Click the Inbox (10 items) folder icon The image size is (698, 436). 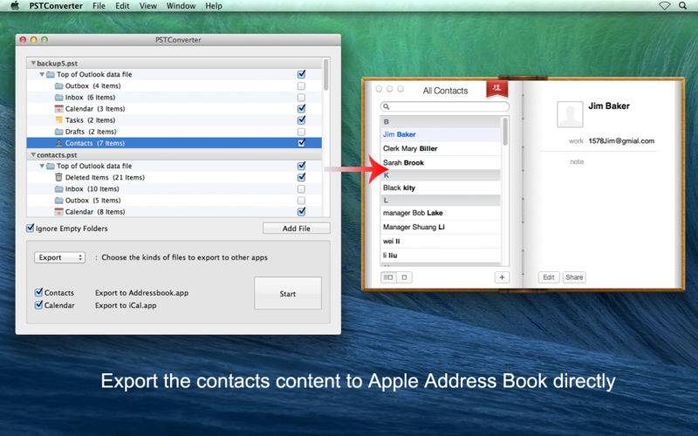point(58,189)
